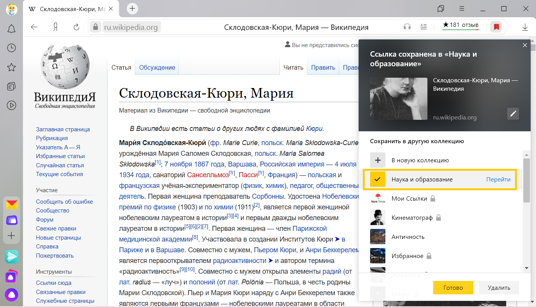Screen dimensions: 536x307
Task: Open Yandex Mail envelope icon
Action: [11, 204]
